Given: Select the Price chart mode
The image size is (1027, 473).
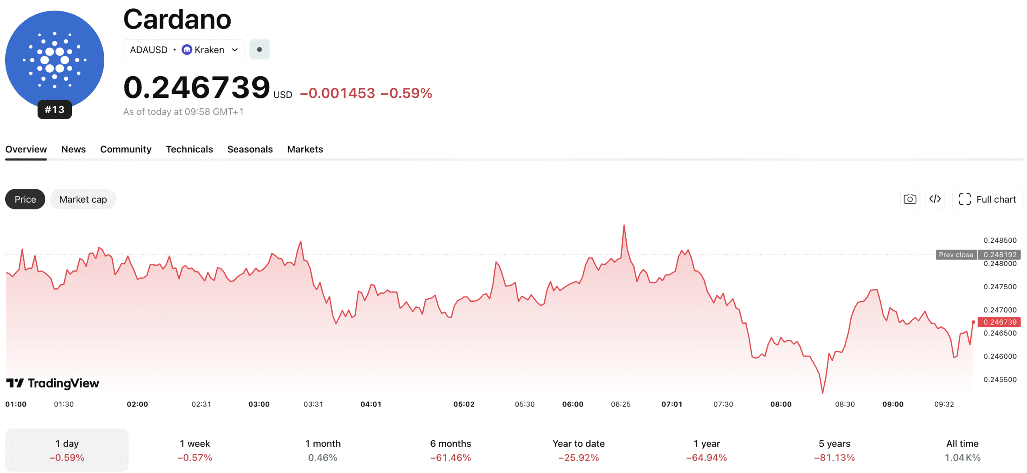Looking at the screenshot, I should pos(24,199).
